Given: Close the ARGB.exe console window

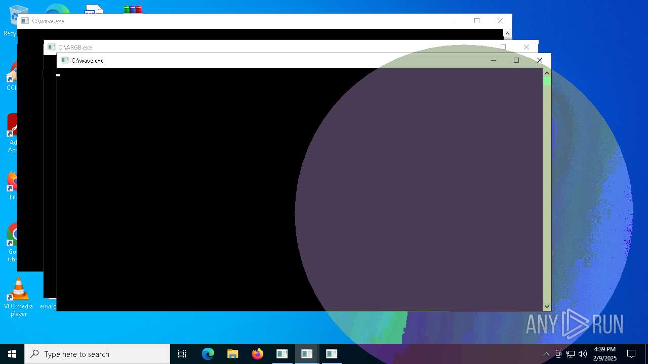Looking at the screenshot, I should point(526,47).
